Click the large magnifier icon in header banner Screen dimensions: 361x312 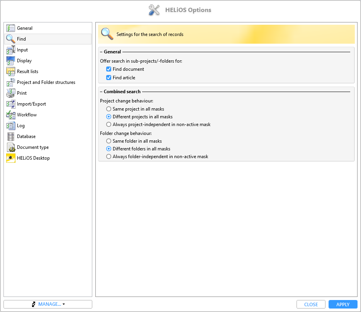[107, 34]
